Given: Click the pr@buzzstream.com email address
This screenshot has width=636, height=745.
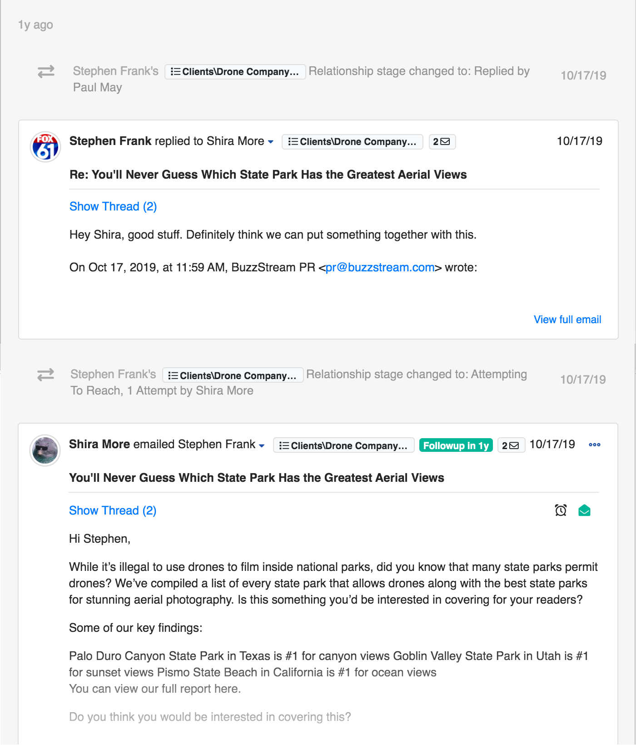Looking at the screenshot, I should (380, 267).
